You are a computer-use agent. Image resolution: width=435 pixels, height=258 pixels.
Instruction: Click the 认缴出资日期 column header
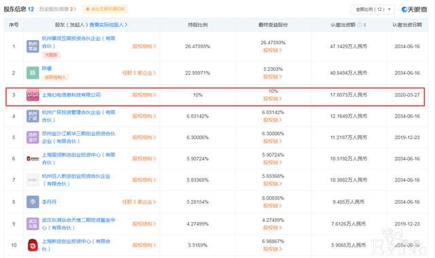click(x=407, y=24)
